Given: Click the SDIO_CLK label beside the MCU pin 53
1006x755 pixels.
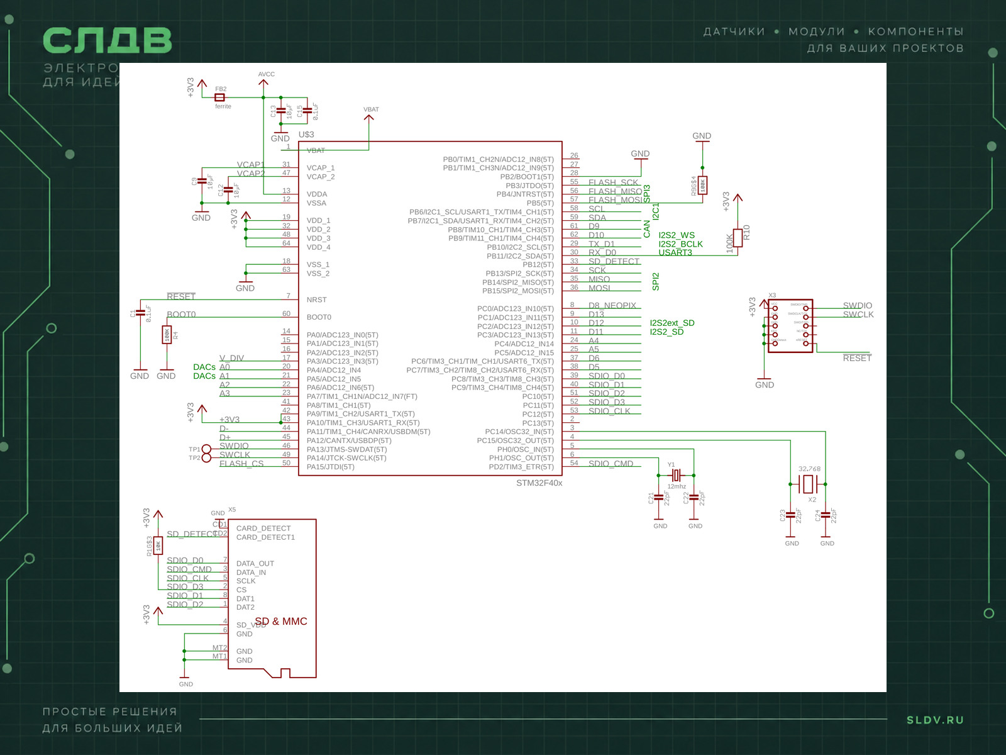Looking at the screenshot, I should click(x=609, y=411).
